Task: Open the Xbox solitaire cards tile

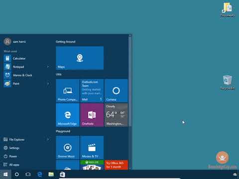Action: click(x=92, y=165)
